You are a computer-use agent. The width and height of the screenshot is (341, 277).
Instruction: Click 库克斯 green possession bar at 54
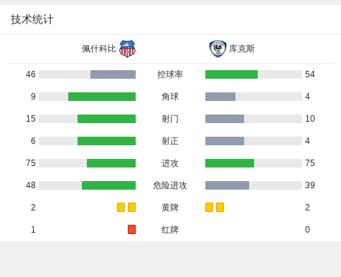point(231,74)
